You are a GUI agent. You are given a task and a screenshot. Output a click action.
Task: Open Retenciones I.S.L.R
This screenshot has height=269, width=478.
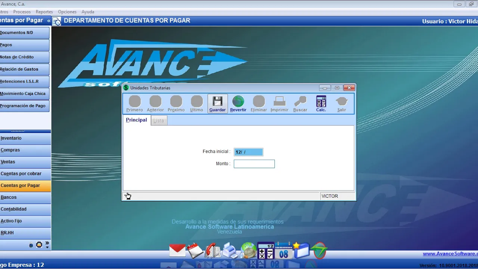point(25,81)
